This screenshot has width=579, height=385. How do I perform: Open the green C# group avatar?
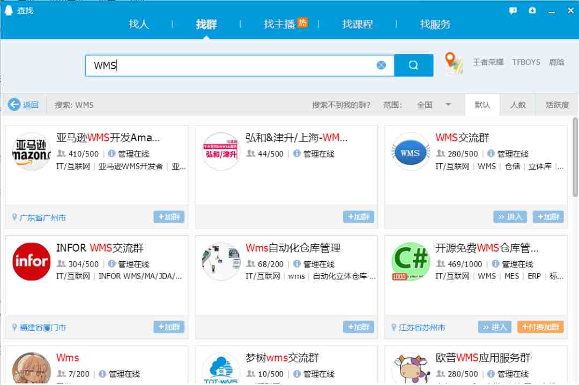410,261
